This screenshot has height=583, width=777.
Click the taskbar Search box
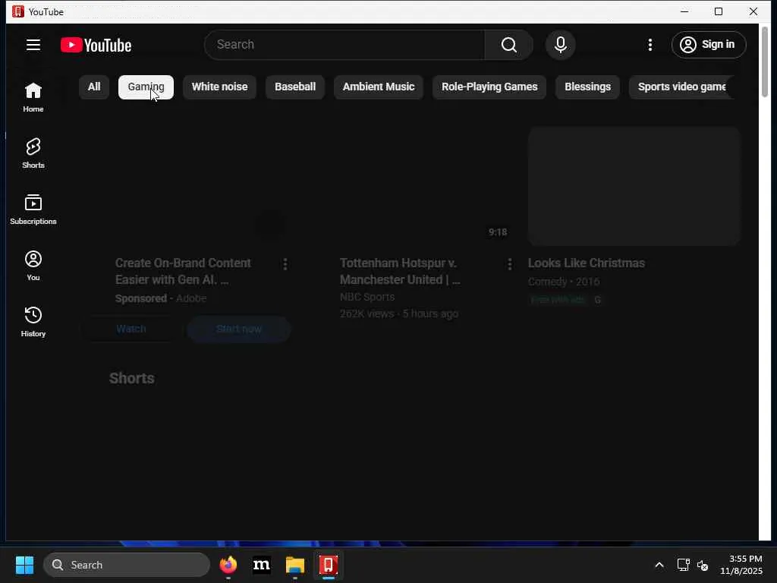point(127,565)
